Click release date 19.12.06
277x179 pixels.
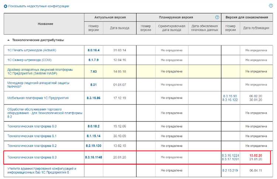tap(120, 126)
